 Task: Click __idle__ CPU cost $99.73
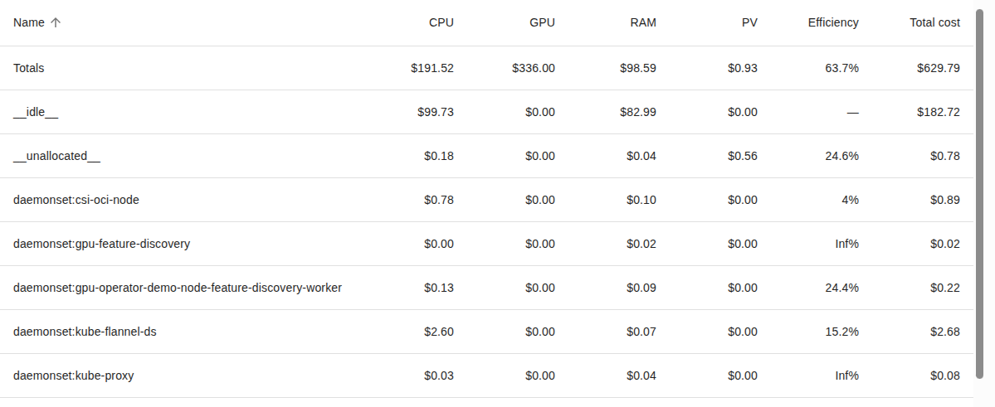point(436,112)
